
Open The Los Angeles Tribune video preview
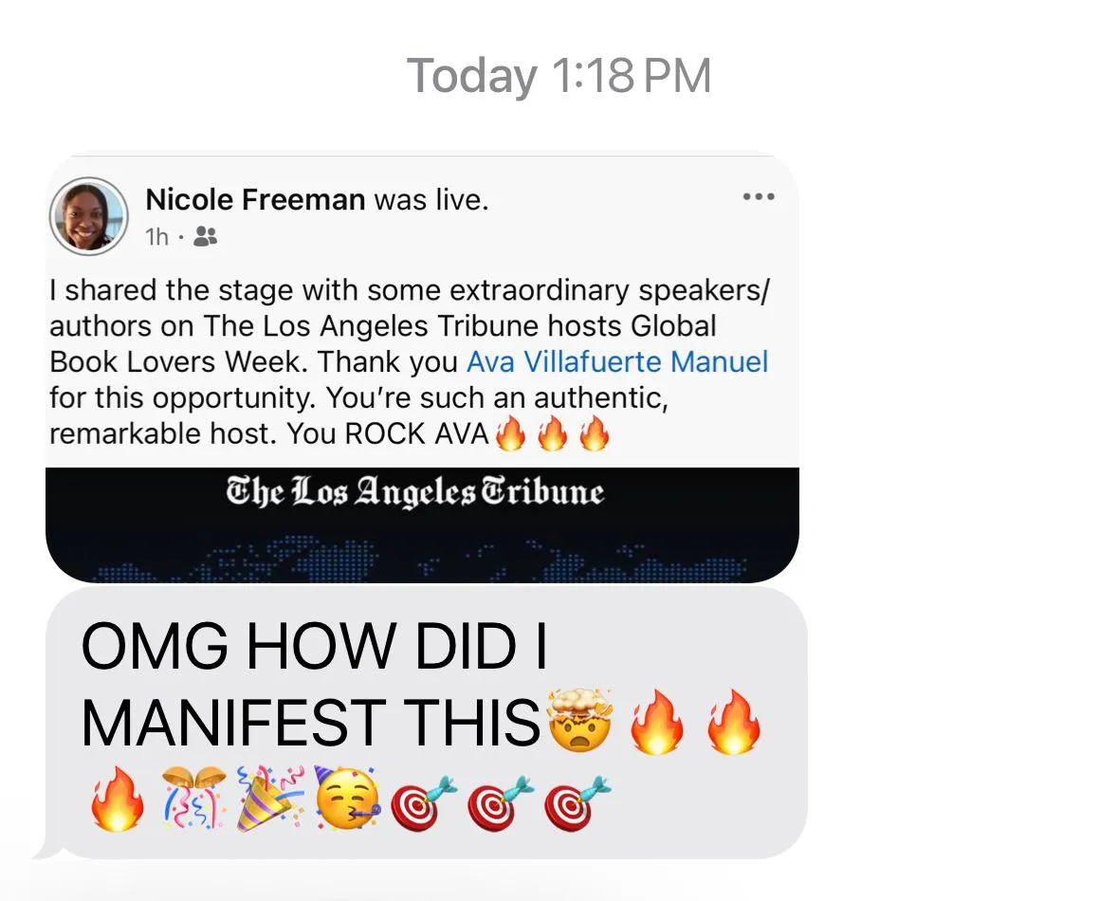point(422,525)
